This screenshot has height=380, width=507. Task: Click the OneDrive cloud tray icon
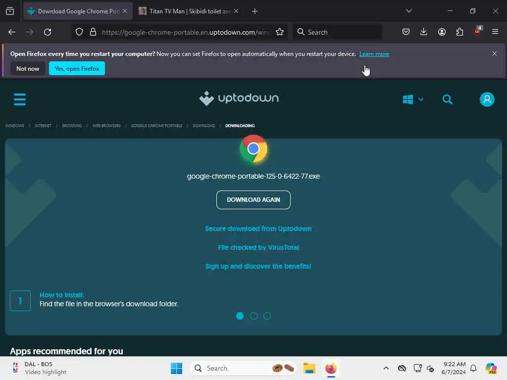point(402,368)
